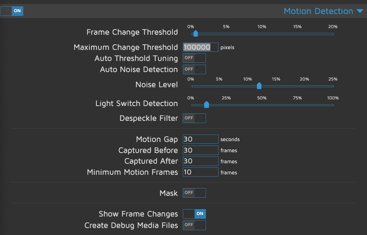
Task: Disable Show Frame Changes
Action: point(194,214)
